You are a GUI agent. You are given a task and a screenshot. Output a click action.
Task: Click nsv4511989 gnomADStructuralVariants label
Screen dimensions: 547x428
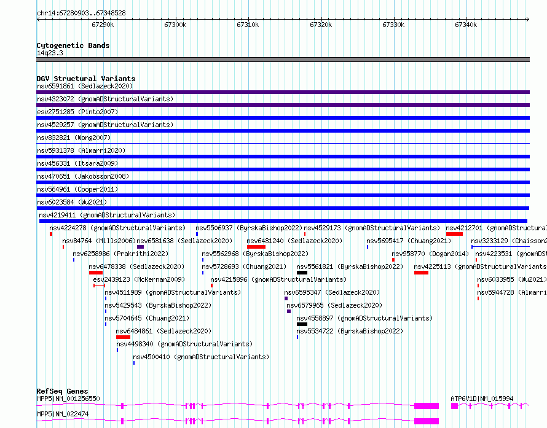click(173, 292)
